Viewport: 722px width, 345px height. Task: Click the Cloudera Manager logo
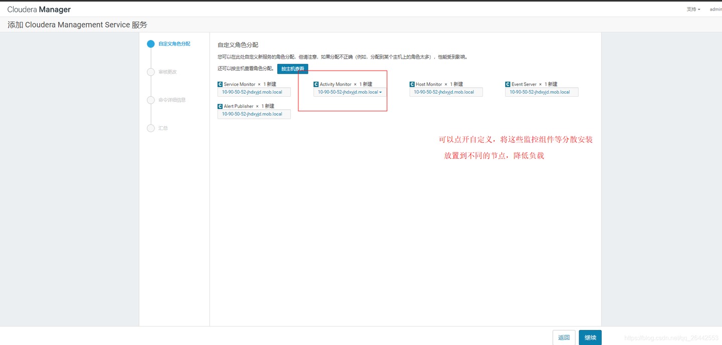[38, 9]
